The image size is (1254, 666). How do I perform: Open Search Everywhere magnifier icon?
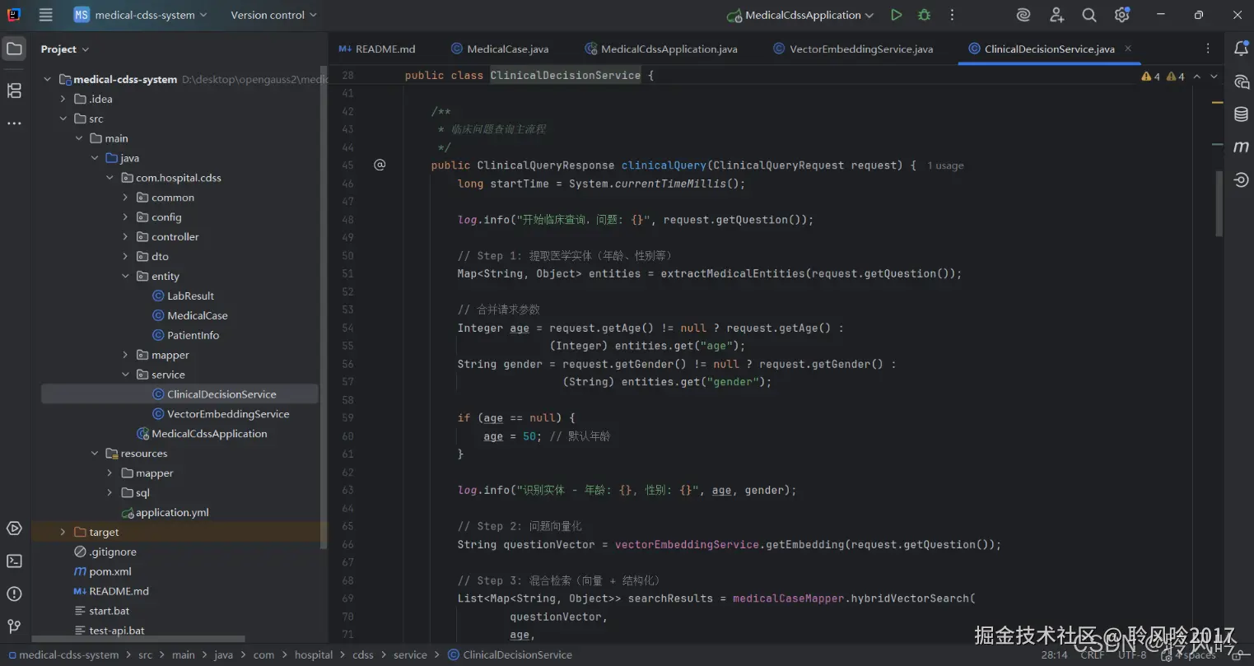click(x=1089, y=15)
